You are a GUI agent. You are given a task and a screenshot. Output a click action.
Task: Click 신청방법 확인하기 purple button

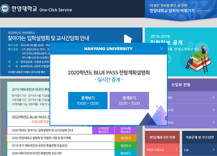(x=103, y=130)
